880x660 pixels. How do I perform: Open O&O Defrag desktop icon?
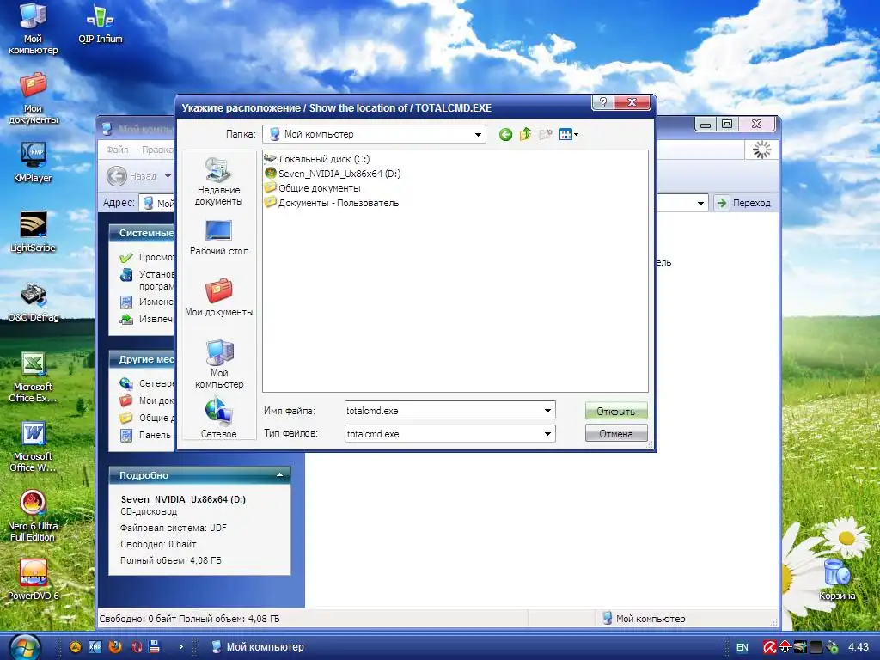[x=34, y=302]
